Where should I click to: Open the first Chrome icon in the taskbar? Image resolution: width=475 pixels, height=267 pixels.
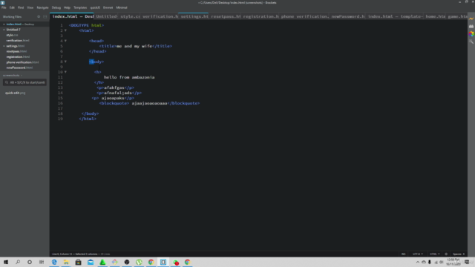click(x=151, y=262)
